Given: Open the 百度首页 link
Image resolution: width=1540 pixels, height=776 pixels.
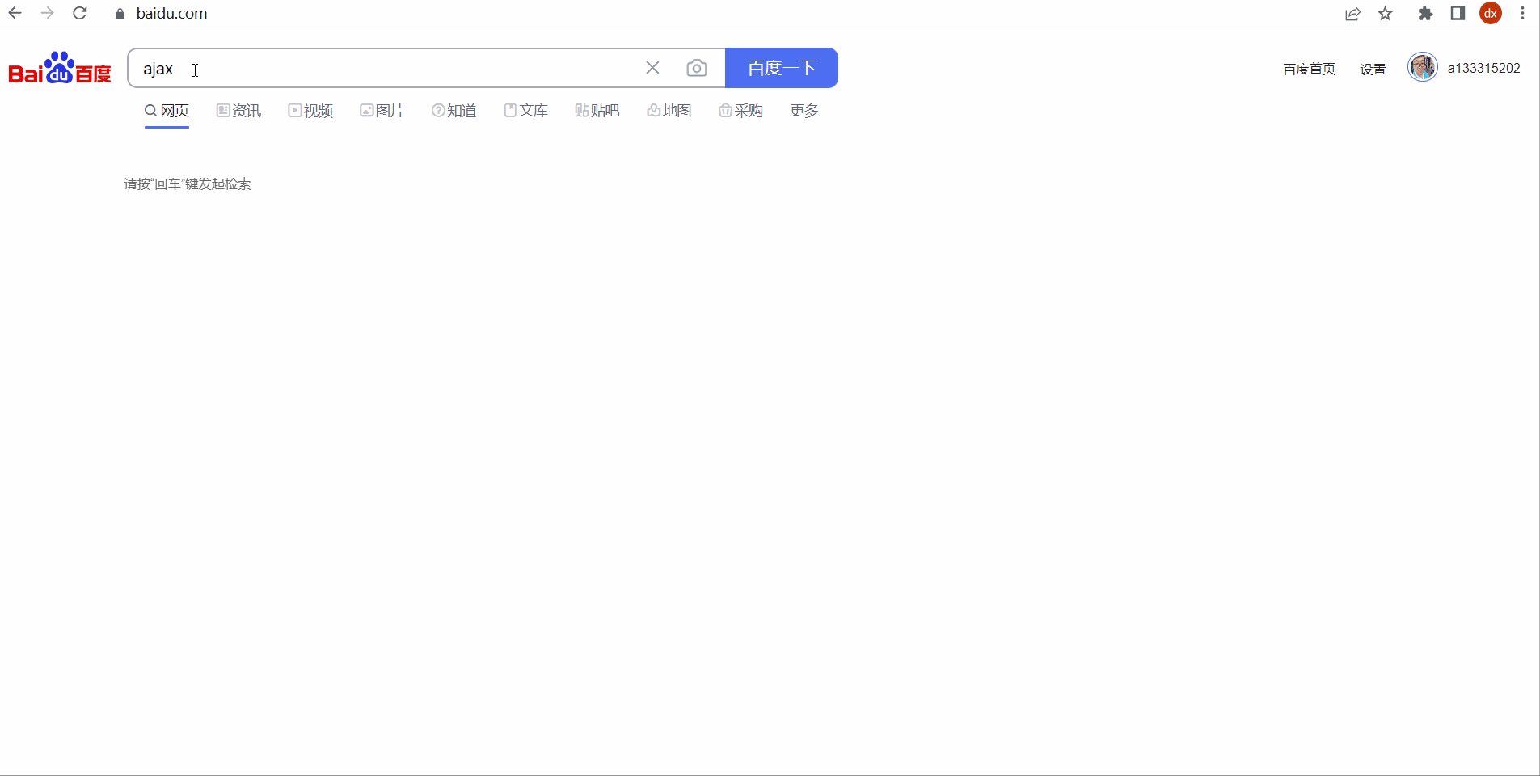Looking at the screenshot, I should (x=1309, y=69).
